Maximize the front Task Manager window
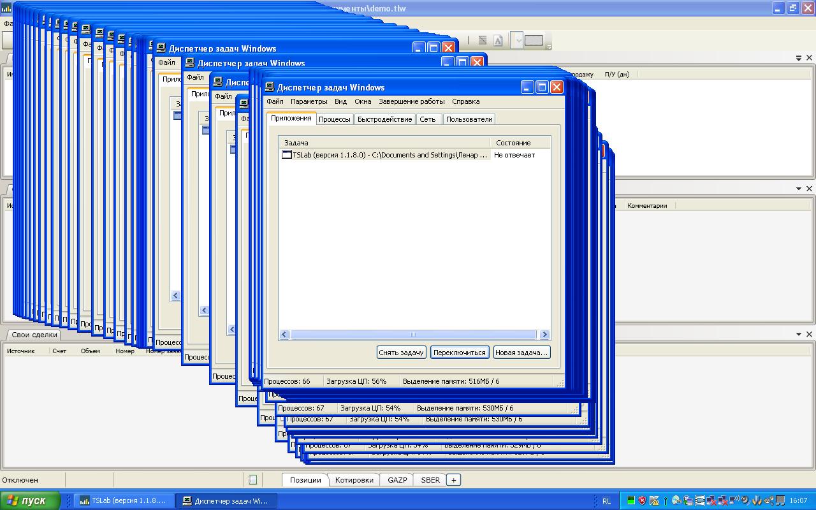The width and height of the screenshot is (816, 510). point(542,87)
